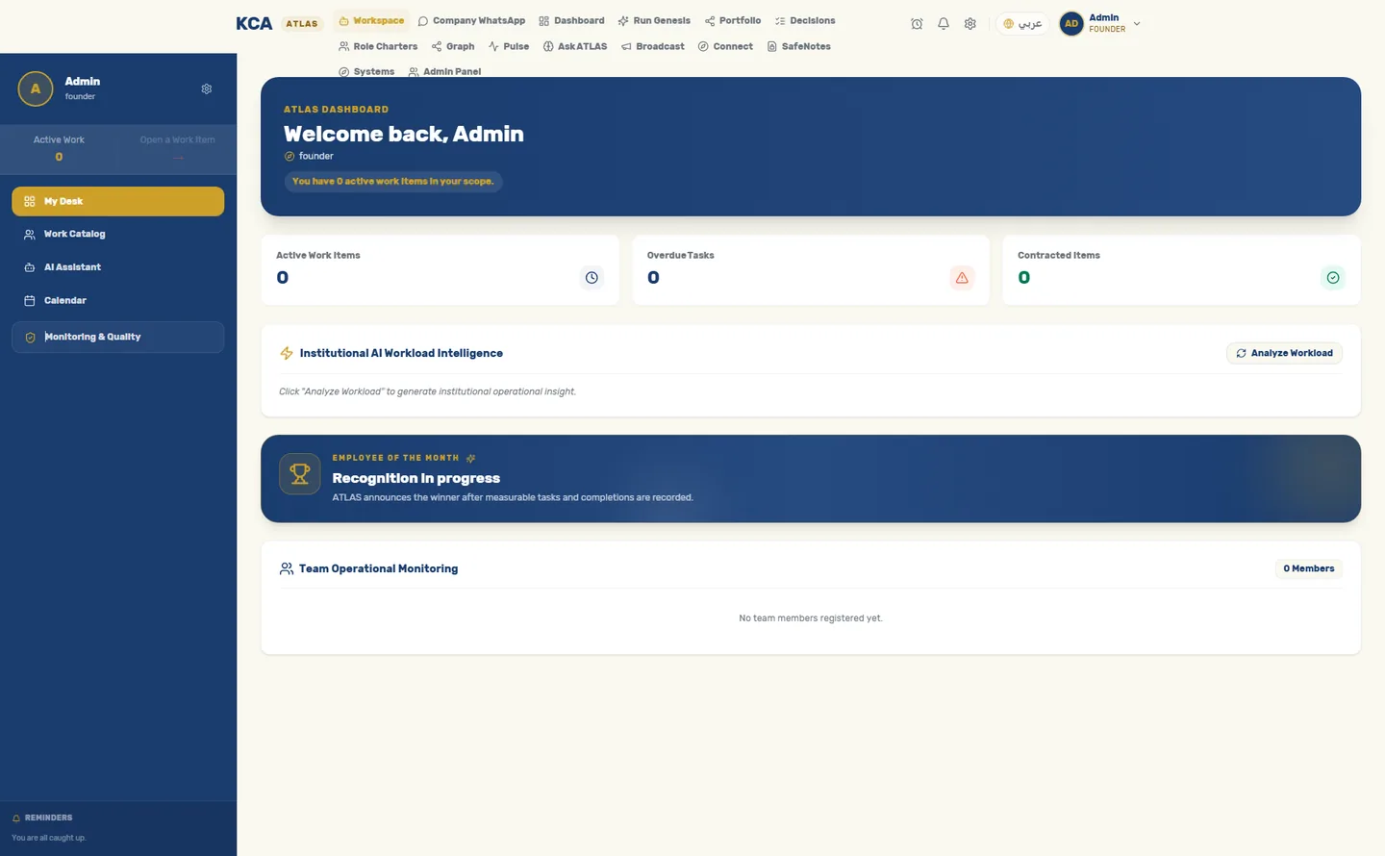Open Role Charters
Screen dimensions: 1385x856
point(378,46)
